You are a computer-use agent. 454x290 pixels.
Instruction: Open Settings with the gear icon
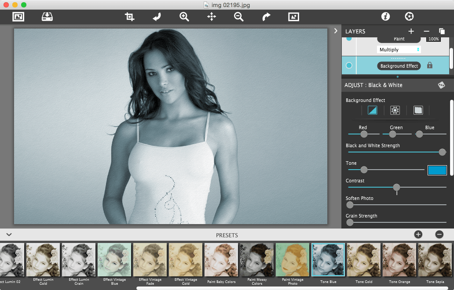[x=409, y=16]
